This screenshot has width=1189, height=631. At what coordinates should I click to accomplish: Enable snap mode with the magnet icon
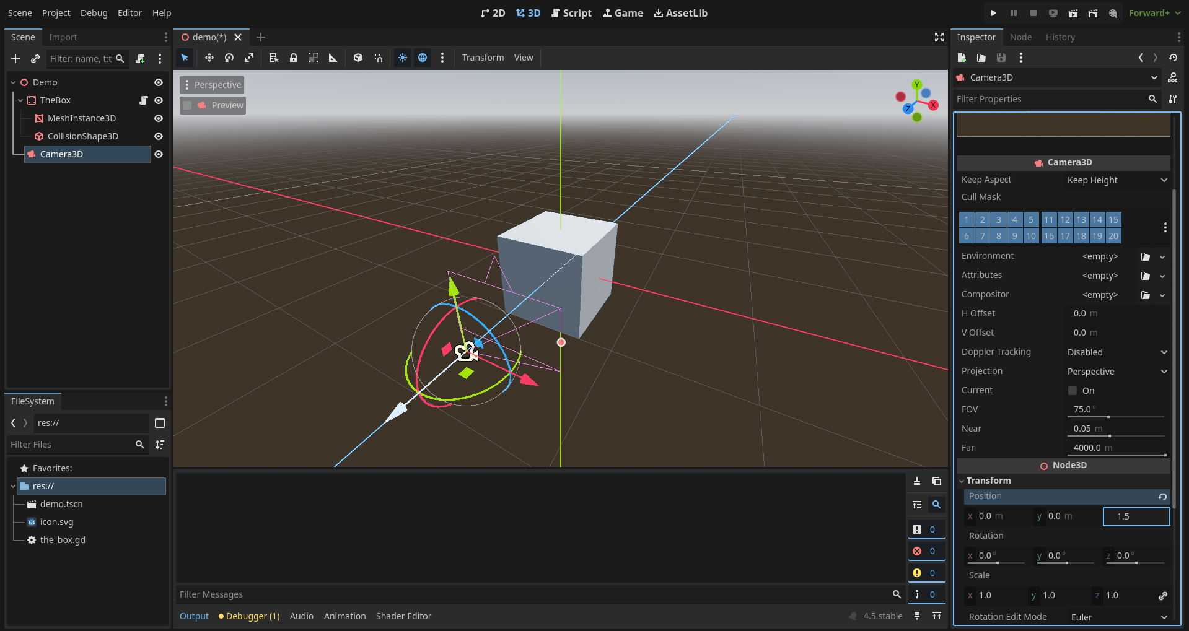coord(379,58)
